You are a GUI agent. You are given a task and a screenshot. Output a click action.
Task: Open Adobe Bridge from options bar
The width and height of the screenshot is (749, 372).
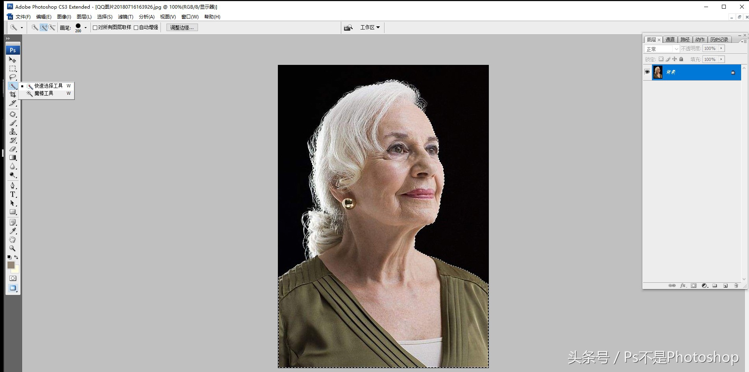(348, 28)
